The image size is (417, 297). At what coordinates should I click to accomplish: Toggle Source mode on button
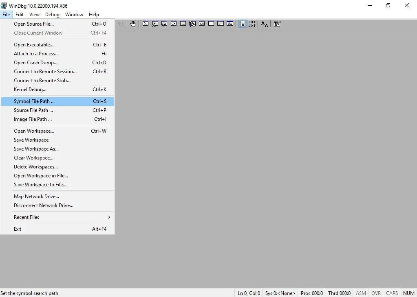click(x=243, y=24)
